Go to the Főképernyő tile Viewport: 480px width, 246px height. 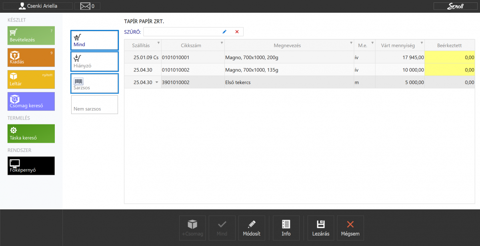(x=31, y=166)
